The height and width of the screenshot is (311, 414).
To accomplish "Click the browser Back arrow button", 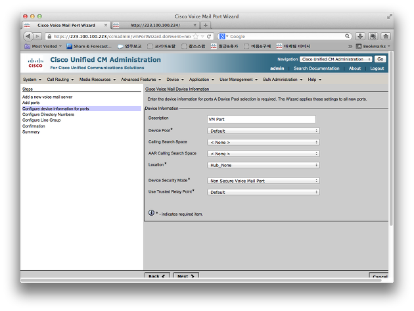I will tap(28, 36).
